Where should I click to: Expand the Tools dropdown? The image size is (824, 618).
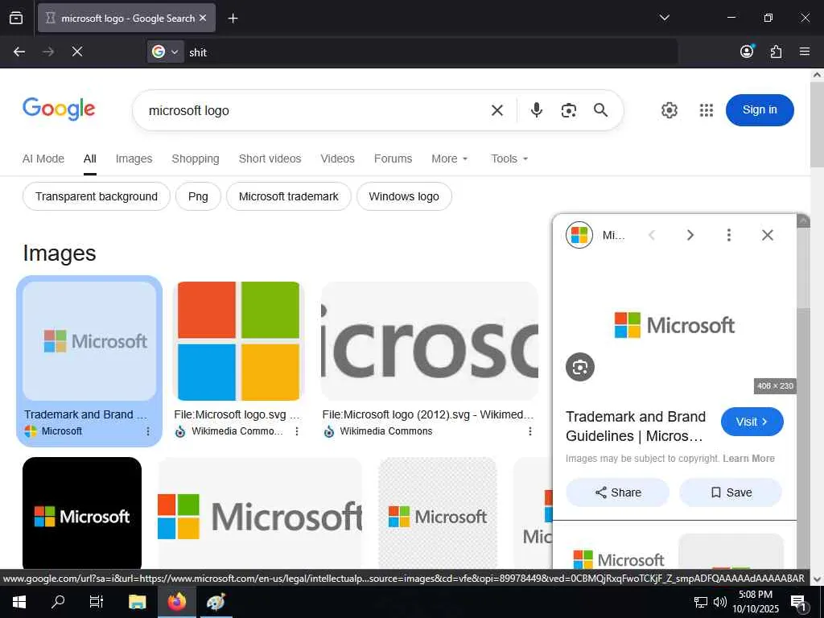tap(509, 159)
